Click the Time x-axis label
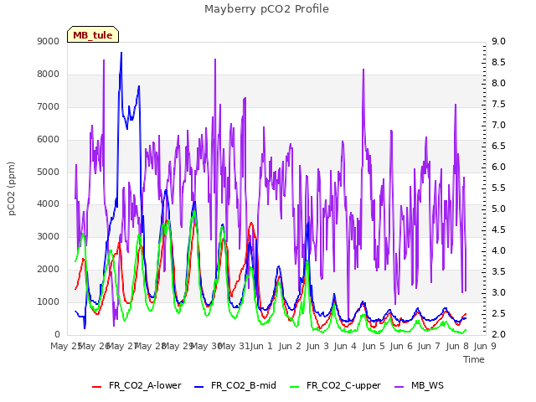 coord(474,359)
